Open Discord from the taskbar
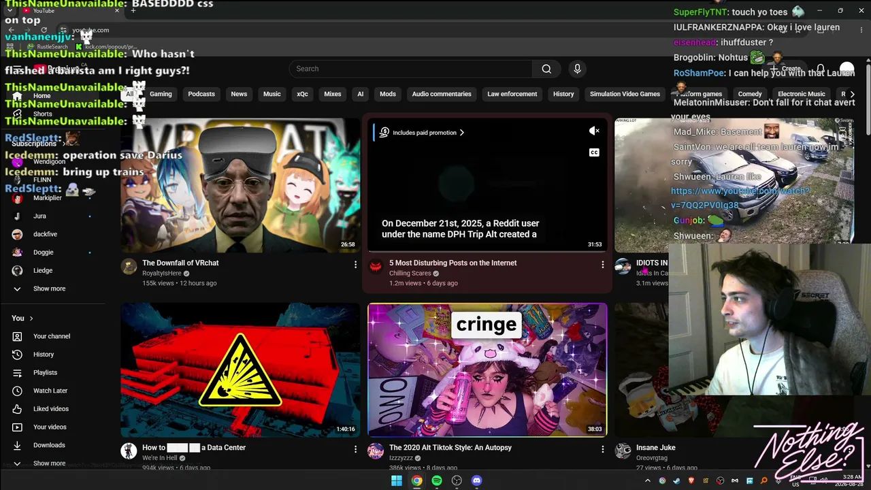The height and width of the screenshot is (490, 871). pos(477,480)
